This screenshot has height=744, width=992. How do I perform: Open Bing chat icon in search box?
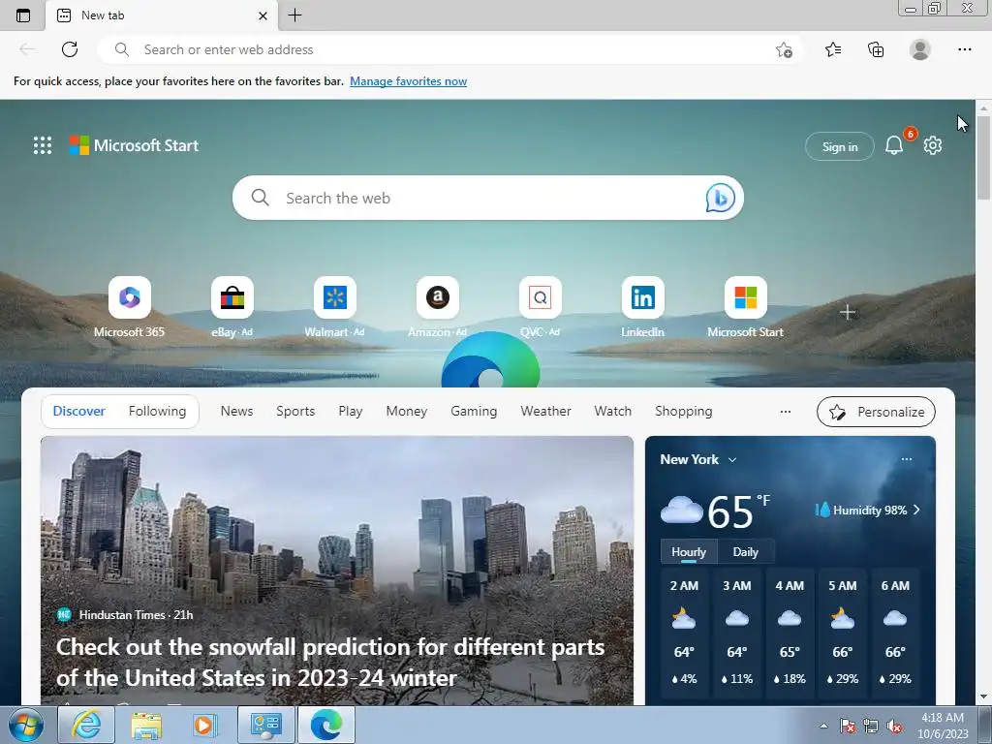pyautogui.click(x=720, y=198)
